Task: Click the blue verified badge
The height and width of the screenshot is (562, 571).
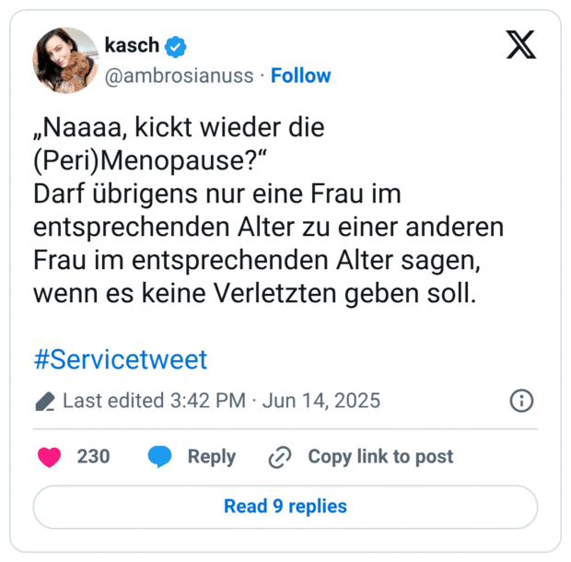Action: (x=177, y=46)
